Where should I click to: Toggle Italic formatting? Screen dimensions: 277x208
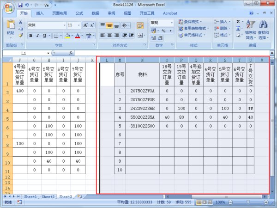38,36
